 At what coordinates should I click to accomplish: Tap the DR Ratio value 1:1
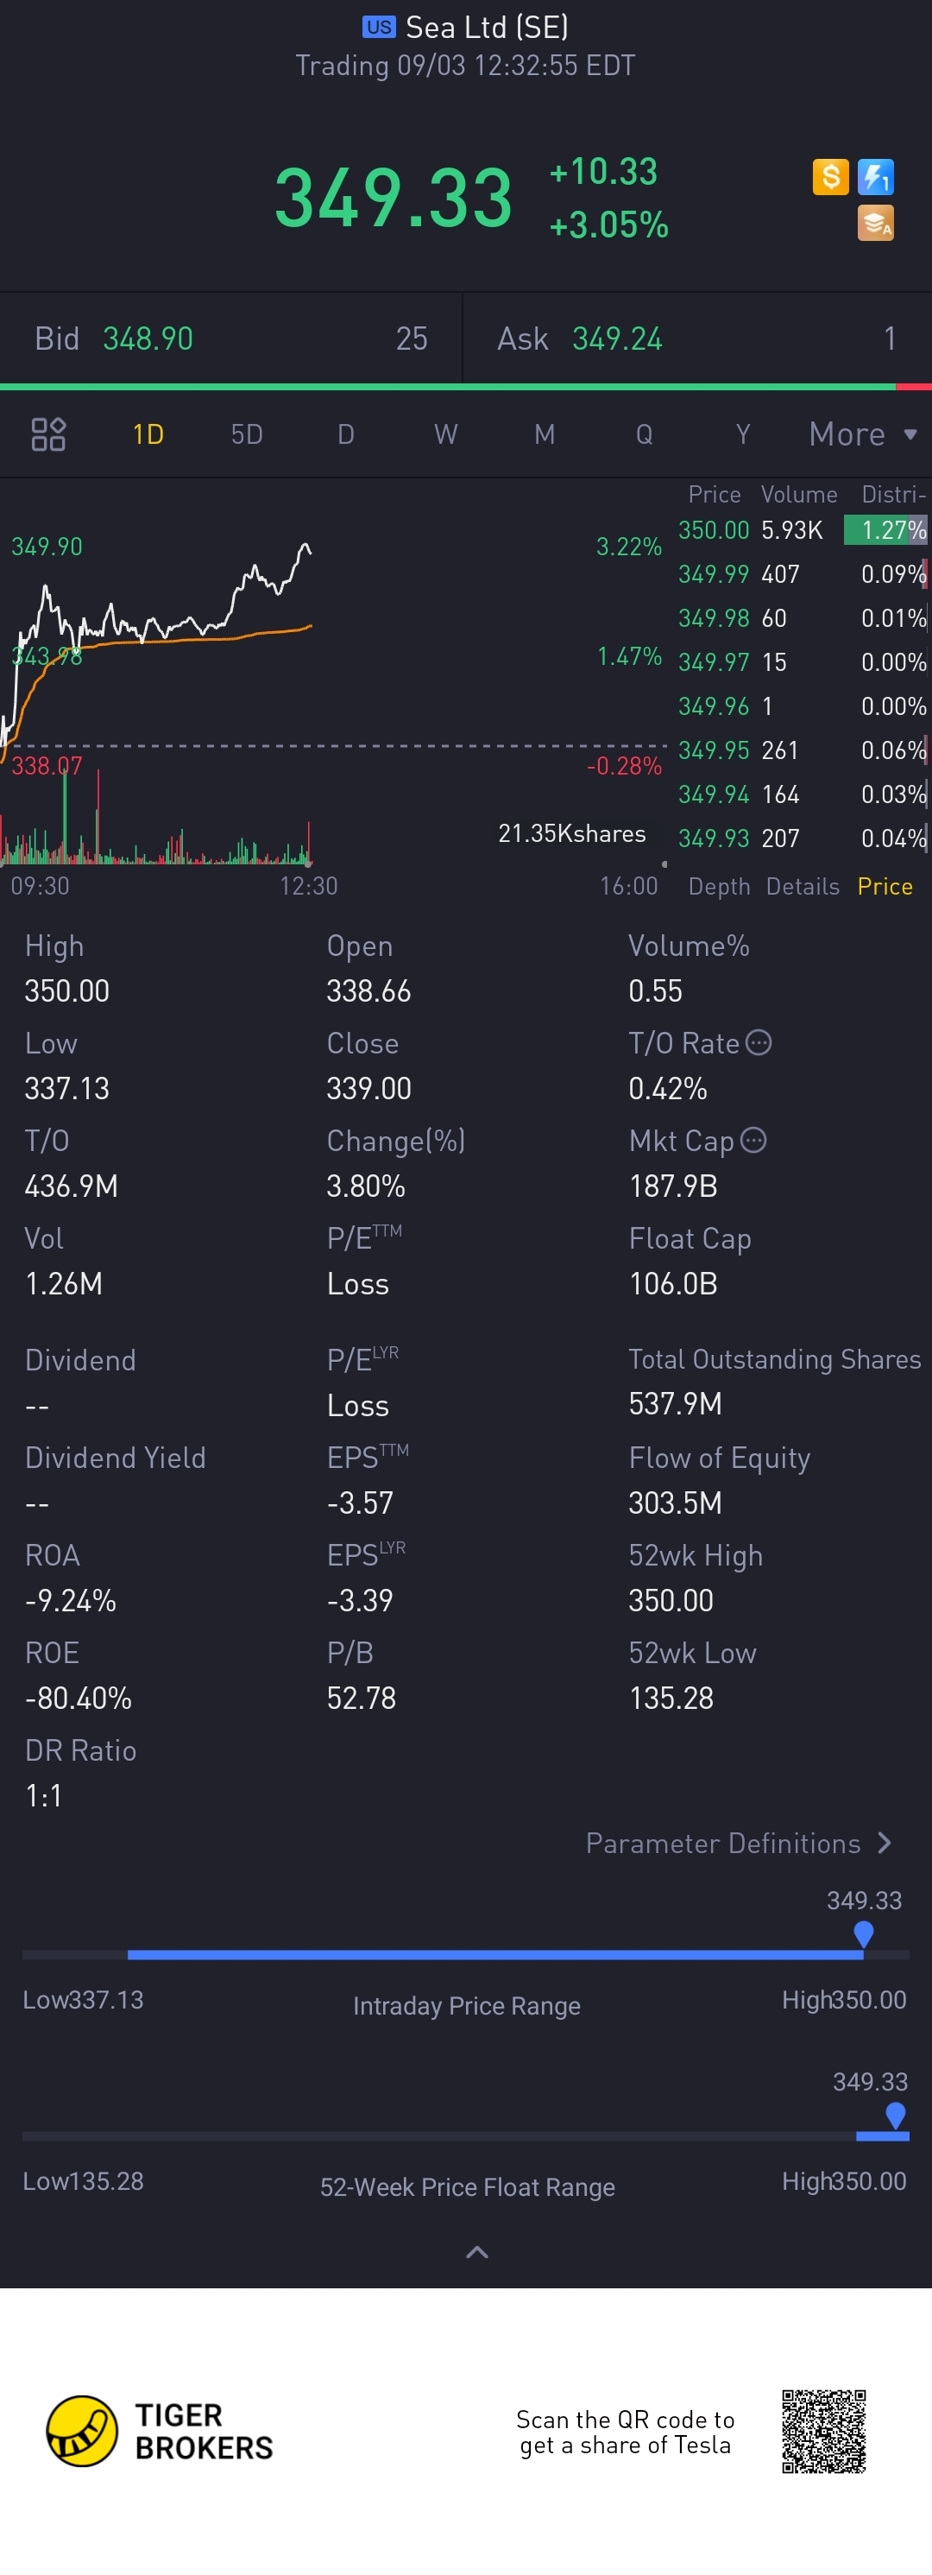[x=43, y=1795]
